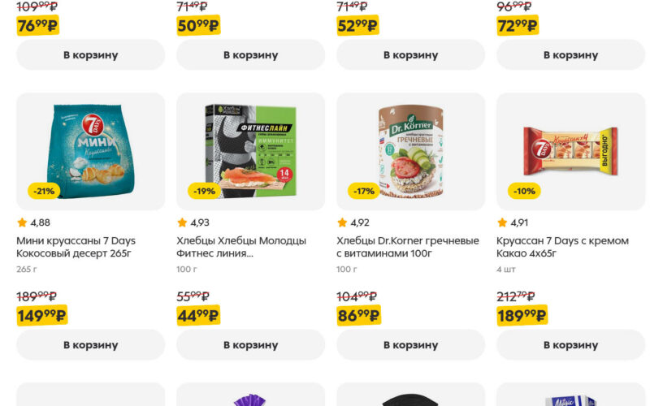Click the -19% discount badge

click(202, 192)
